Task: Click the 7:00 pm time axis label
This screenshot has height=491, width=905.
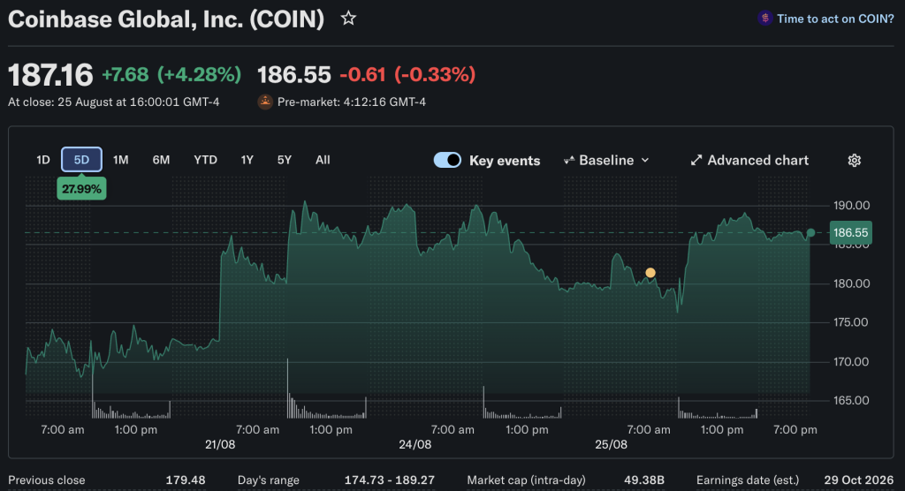Action: tap(795, 430)
